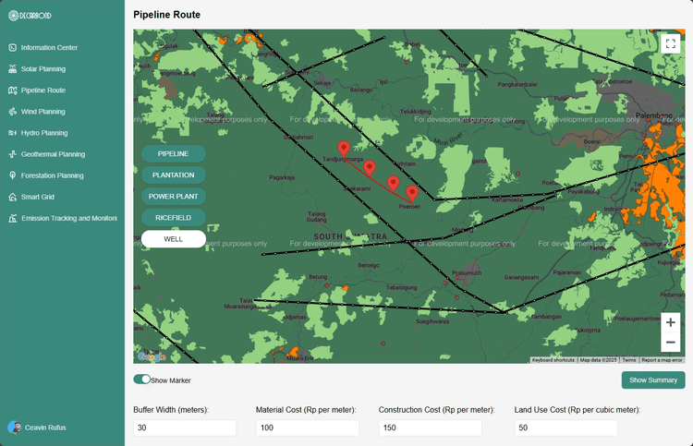Zoom out on the map
This screenshot has width=693, height=446.
(671, 343)
